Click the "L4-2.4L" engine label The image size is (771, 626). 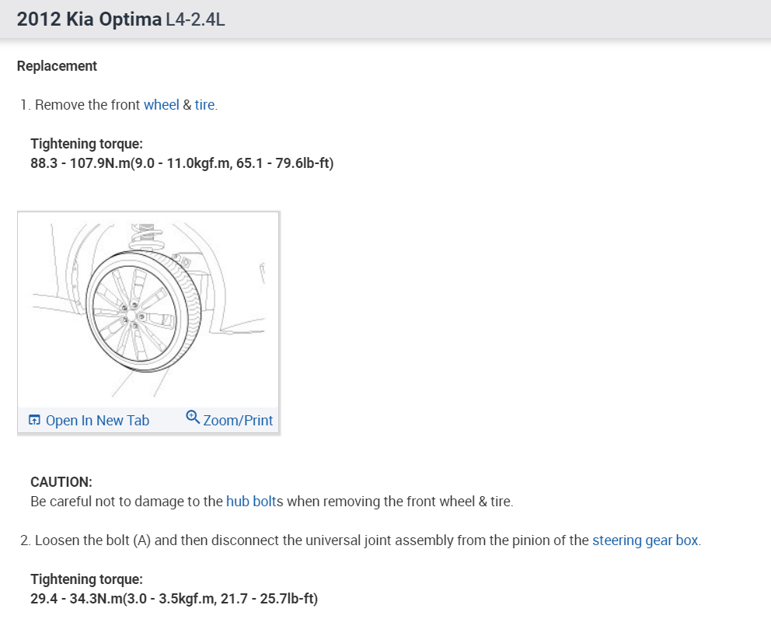(x=195, y=19)
